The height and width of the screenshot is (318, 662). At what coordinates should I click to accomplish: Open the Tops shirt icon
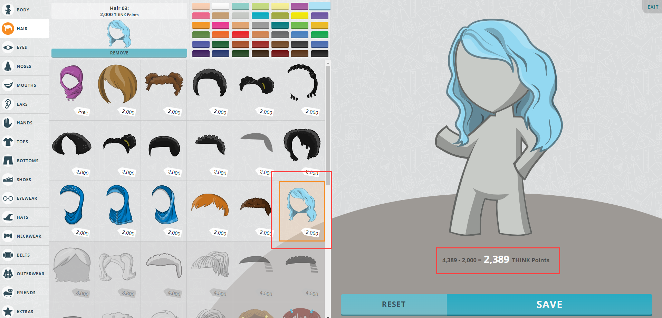point(8,142)
